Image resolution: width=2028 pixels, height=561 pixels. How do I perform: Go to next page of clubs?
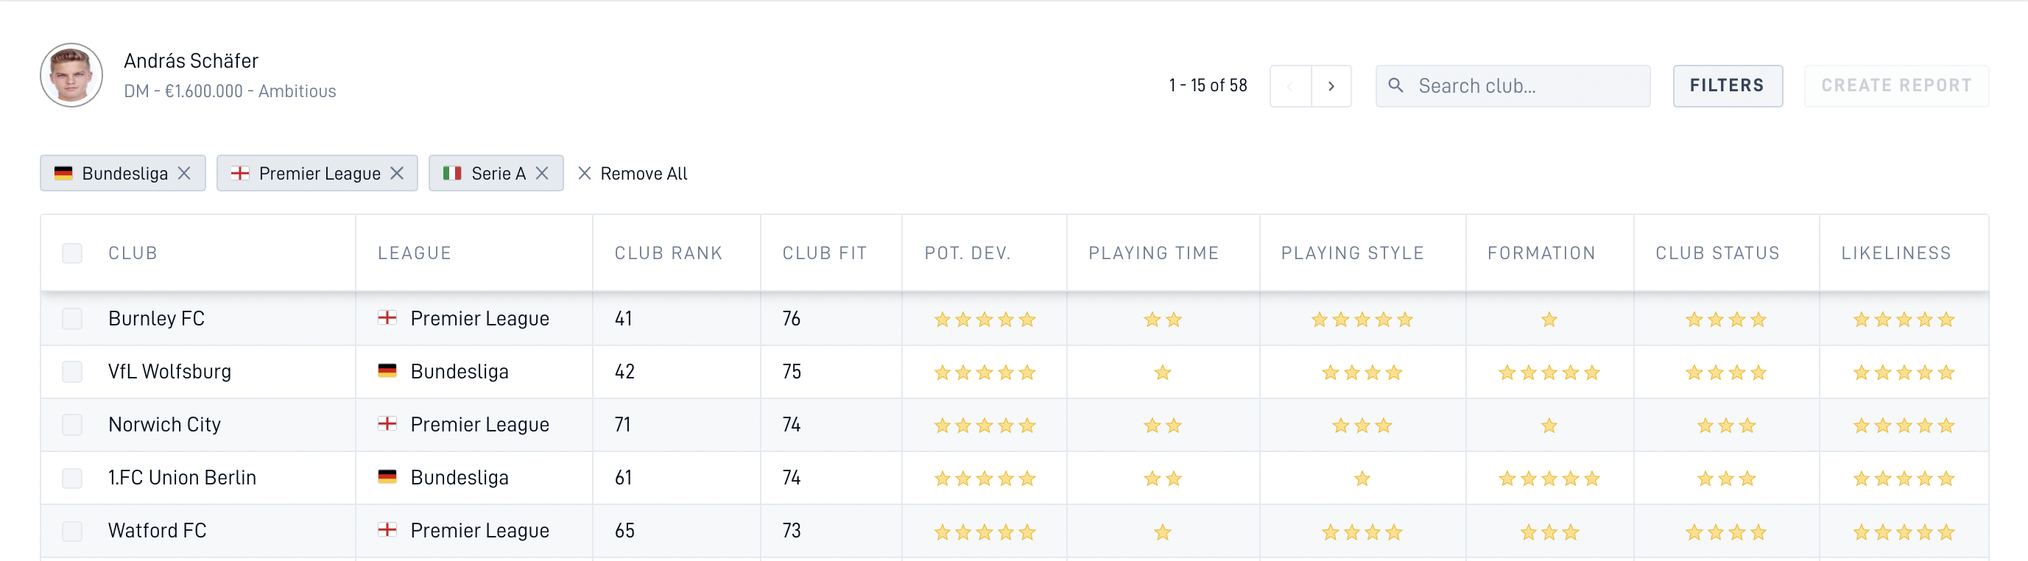tap(1331, 85)
